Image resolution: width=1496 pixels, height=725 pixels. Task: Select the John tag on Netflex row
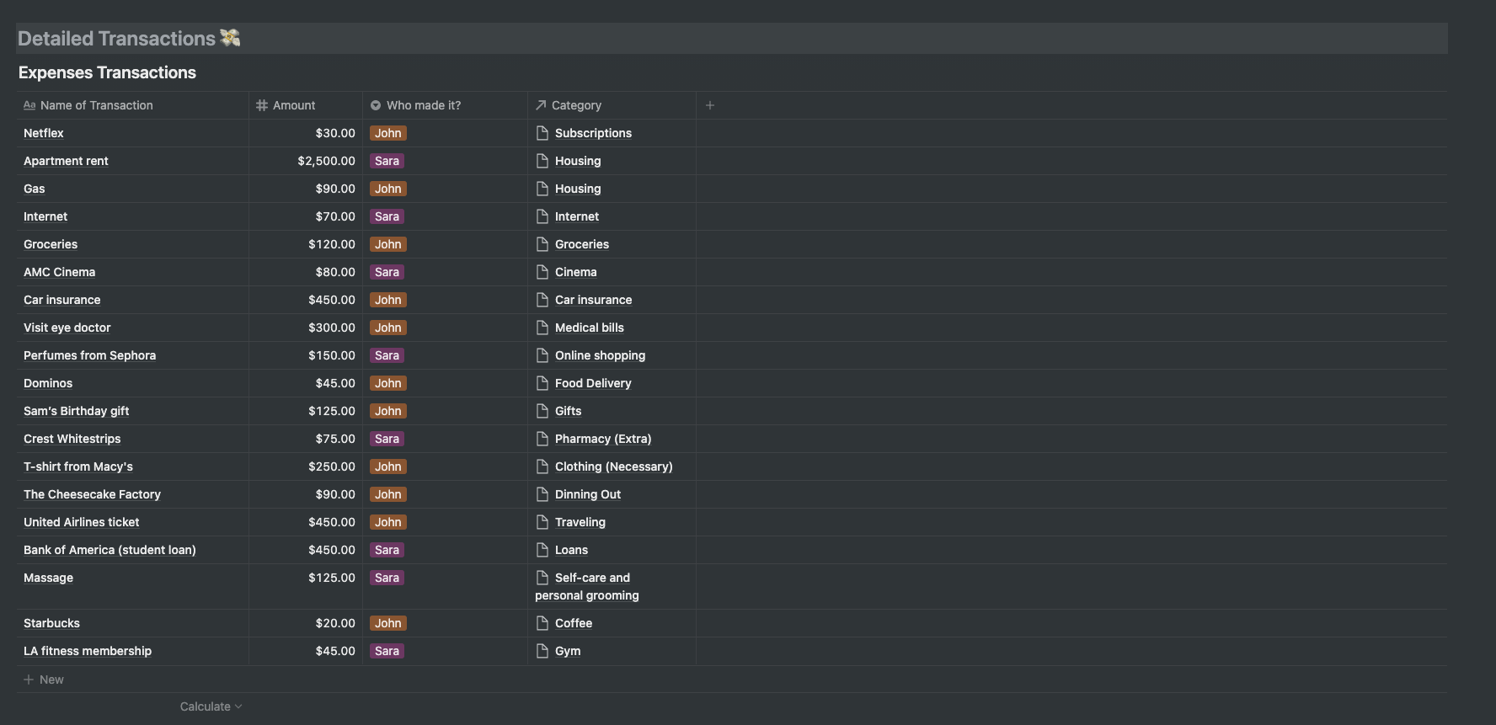(x=388, y=133)
